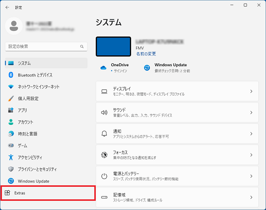Image resolution: width=266 pixels, height=210 pixels.
Task: Open the 電源とバッテリー settings card
Action: (x=177, y=176)
